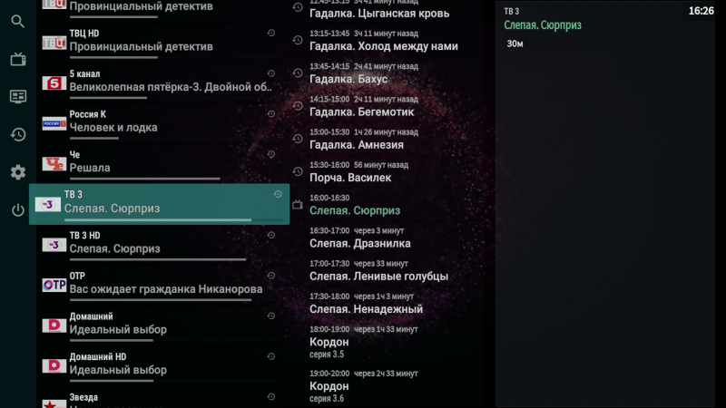
Task: Play archived Гадалка. Холод между нами
Action: (389, 40)
